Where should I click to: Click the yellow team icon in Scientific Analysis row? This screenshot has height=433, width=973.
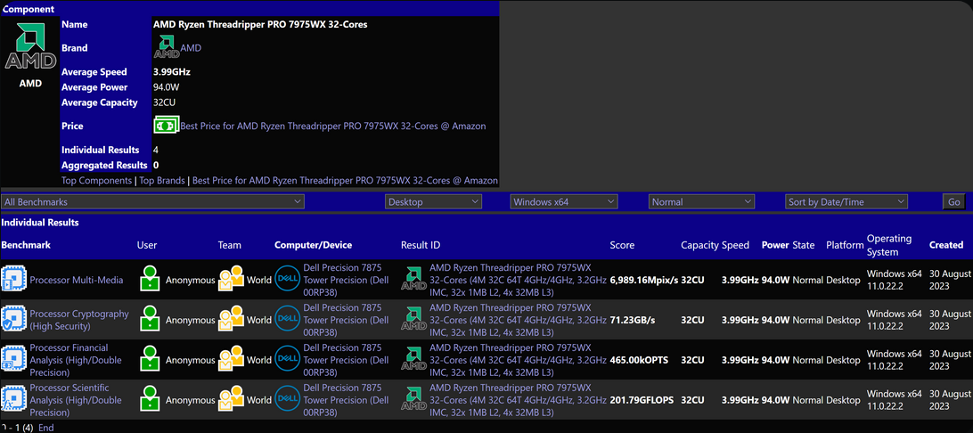(231, 399)
